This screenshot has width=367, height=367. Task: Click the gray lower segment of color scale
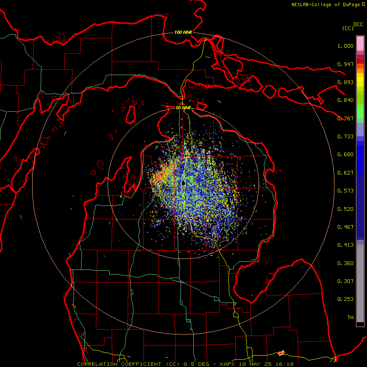coord(360,283)
